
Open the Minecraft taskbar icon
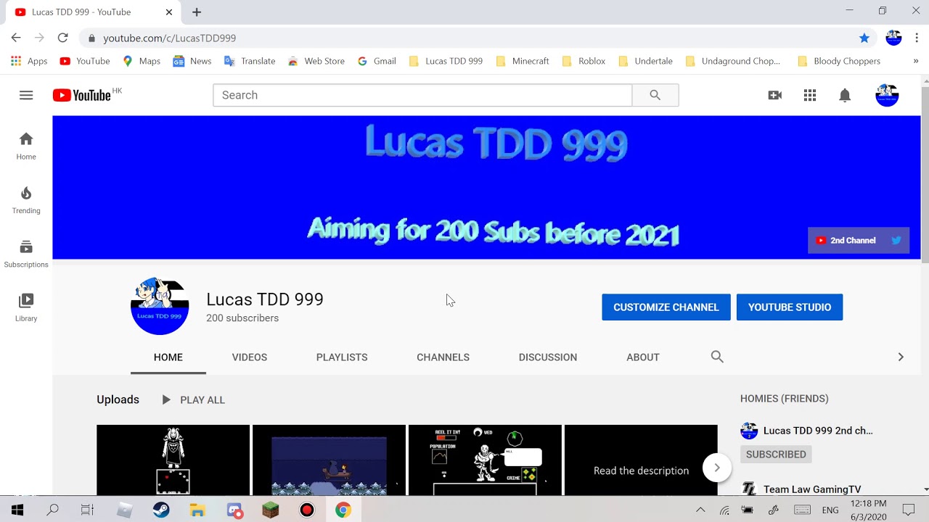pyautogui.click(x=271, y=510)
